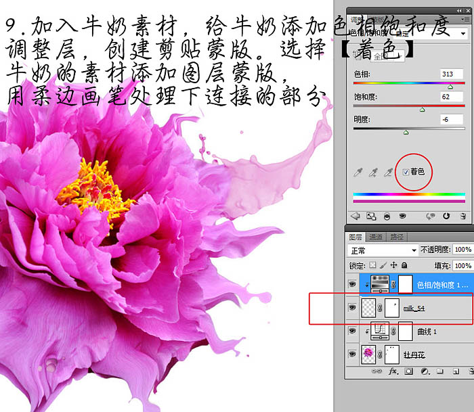The height and width of the screenshot is (412, 474).
Task: Open the fx layer style icon
Action: [x=392, y=372]
